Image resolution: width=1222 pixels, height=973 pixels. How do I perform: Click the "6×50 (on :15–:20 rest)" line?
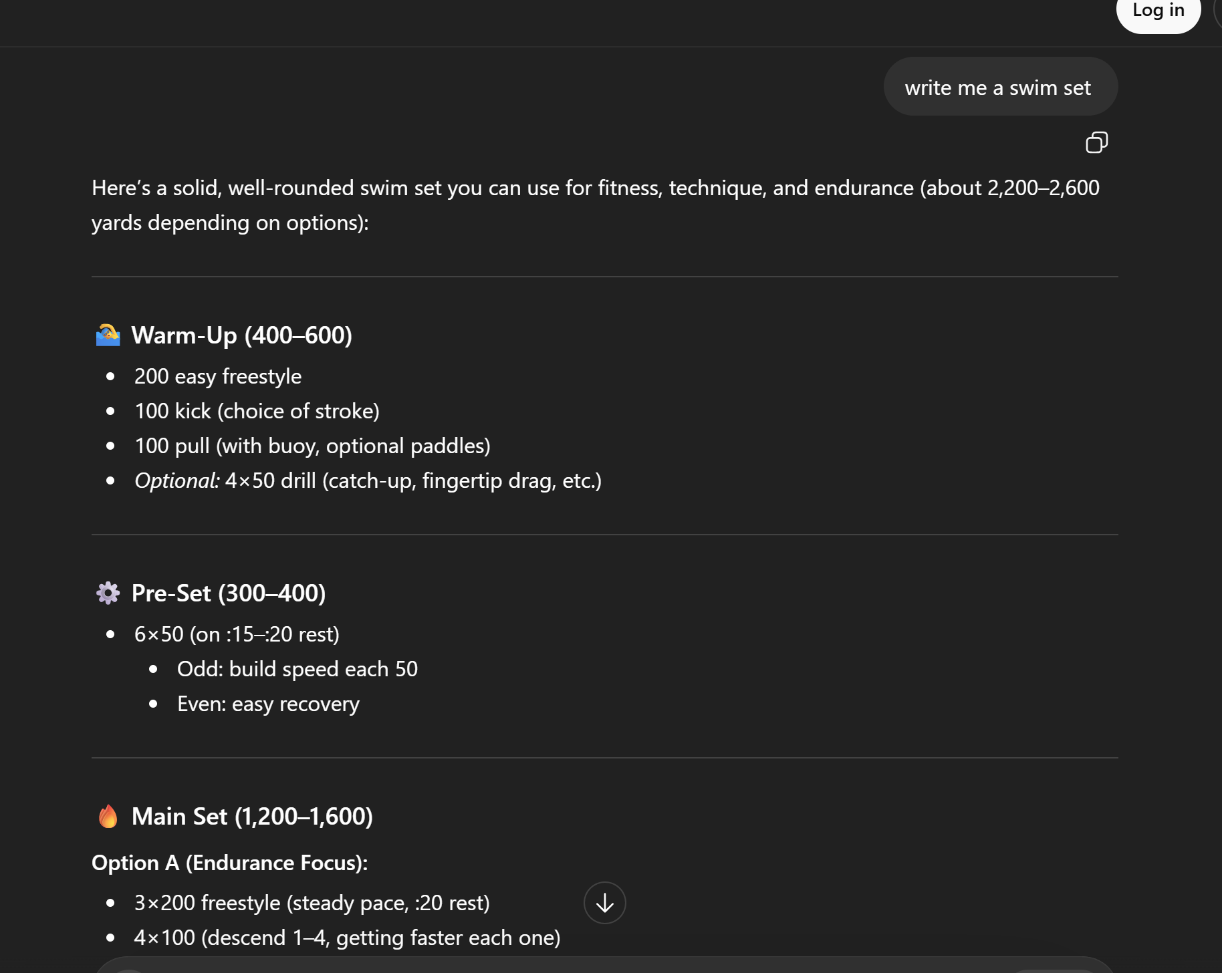point(237,634)
